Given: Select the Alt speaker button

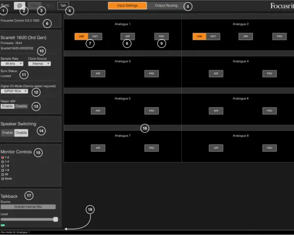Looking at the screenshot, I should (x=48, y=5).
